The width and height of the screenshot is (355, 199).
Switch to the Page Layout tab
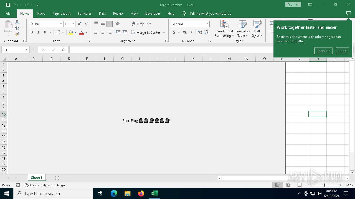tap(61, 13)
